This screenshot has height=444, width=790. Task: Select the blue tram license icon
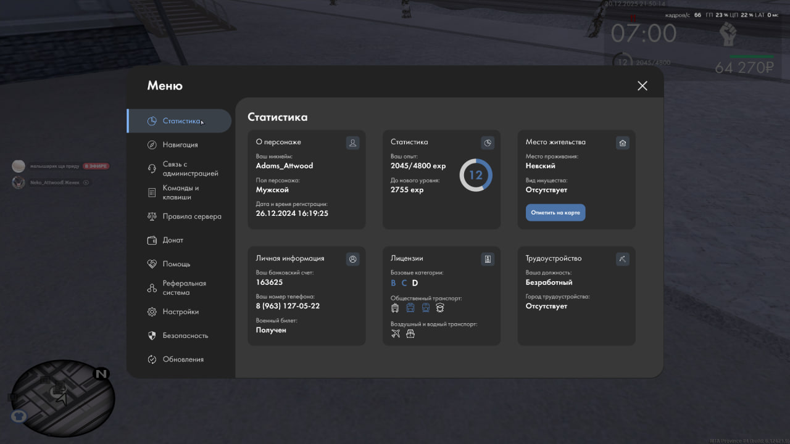410,308
